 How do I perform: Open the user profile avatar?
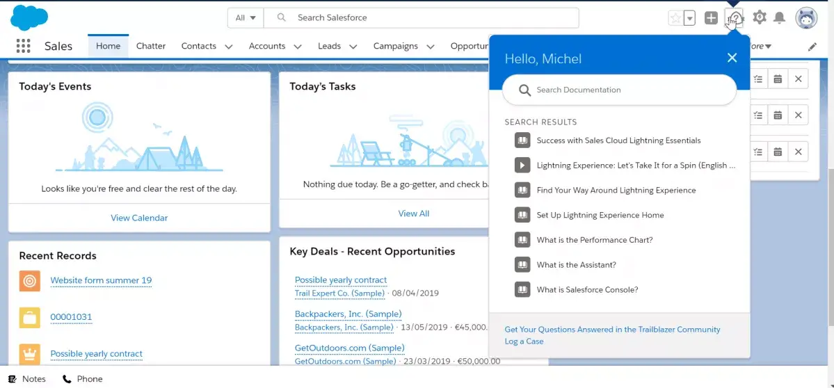click(x=806, y=18)
